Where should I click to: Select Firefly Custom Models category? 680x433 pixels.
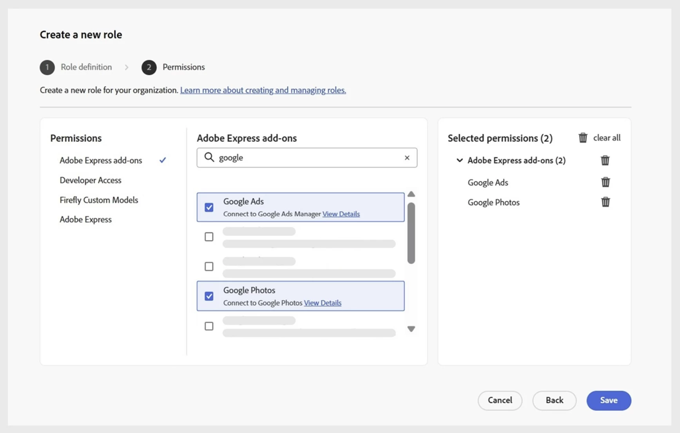[x=99, y=200]
